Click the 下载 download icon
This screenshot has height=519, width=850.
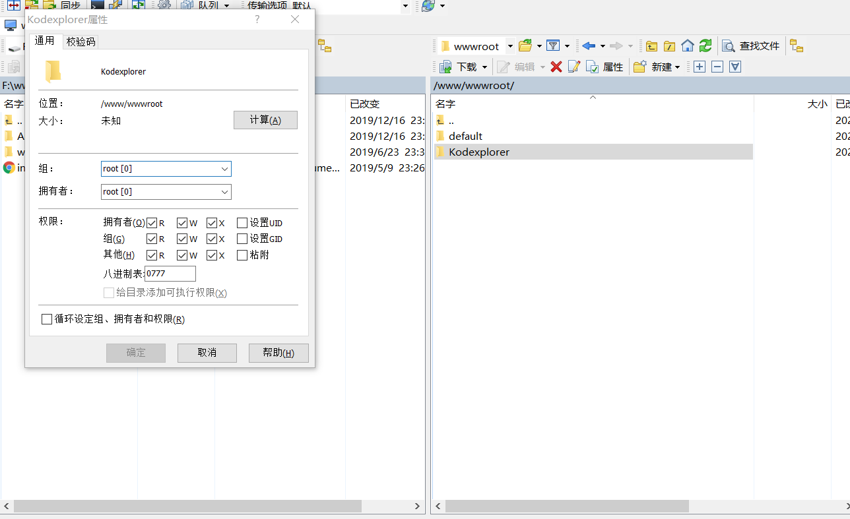(x=445, y=67)
